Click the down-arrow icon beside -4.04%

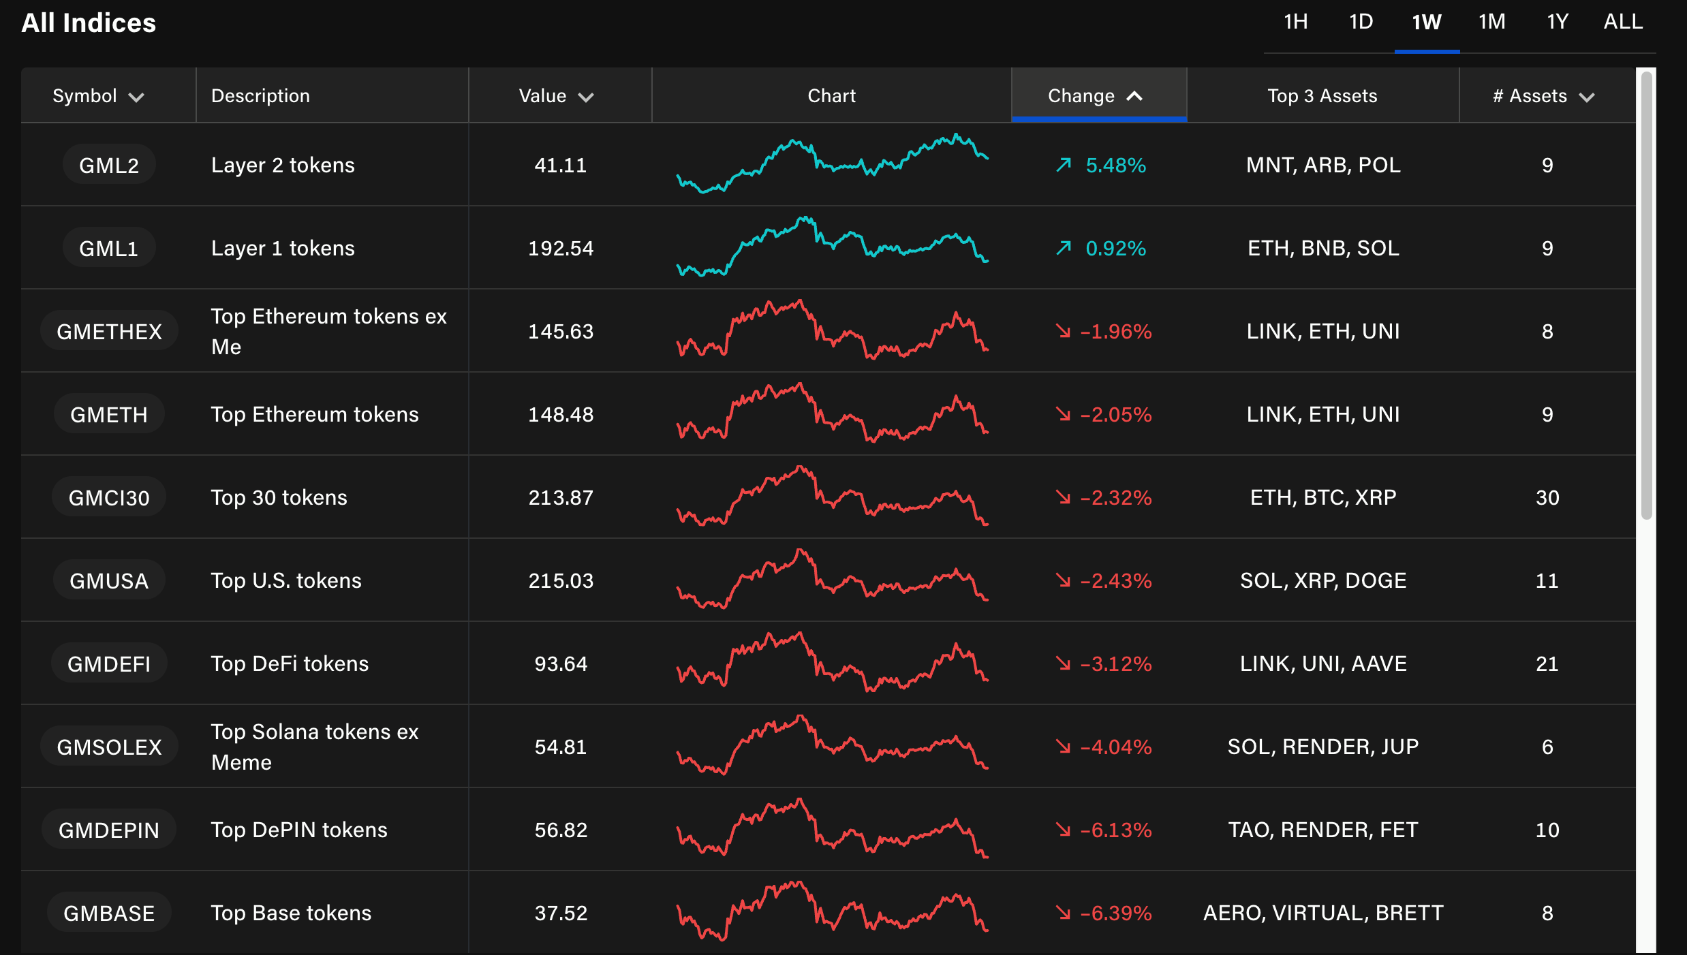(x=1063, y=747)
